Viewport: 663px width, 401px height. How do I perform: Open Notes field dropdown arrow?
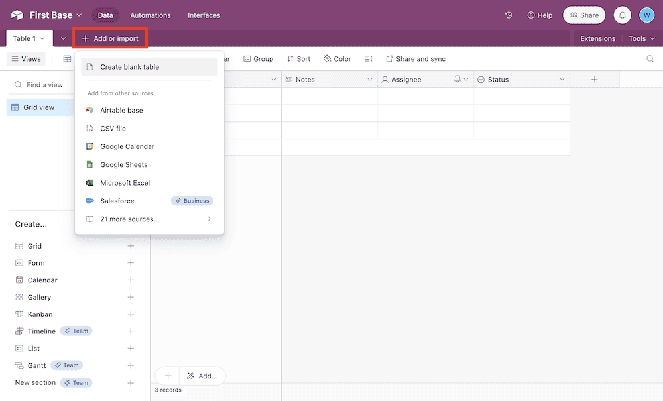[x=369, y=80]
